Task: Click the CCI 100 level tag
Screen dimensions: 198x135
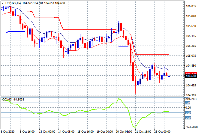Action: 187,103
